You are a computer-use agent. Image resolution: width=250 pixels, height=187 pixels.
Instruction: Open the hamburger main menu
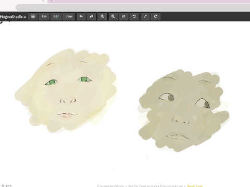[33, 17]
